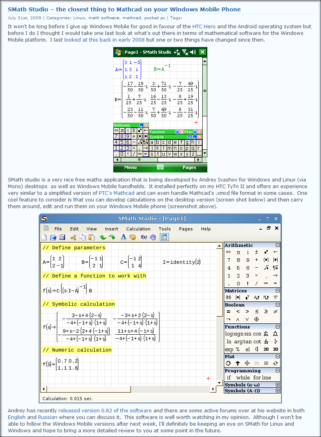The height and width of the screenshot is (437, 321).
Task: Collapse the Arithmetic panel
Action: pyautogui.click(x=278, y=245)
